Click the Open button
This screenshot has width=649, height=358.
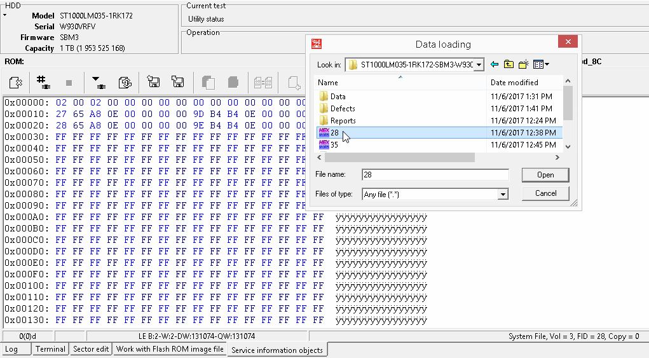tap(545, 175)
